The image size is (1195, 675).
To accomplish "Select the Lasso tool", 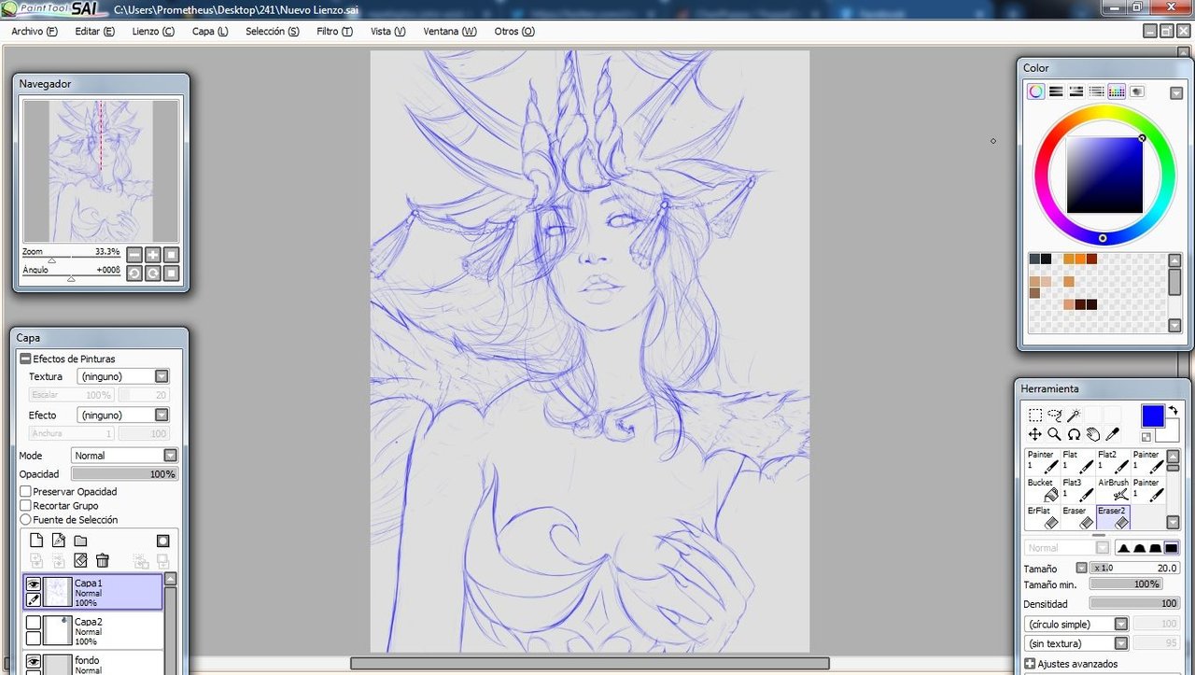I will tap(1054, 415).
